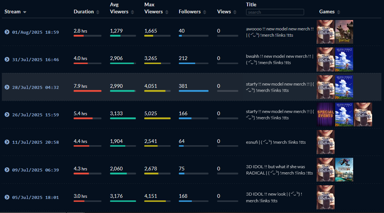Screen dimensions: 384x213
Task: Open the 11/Jul/2025 20:58 stream link
Action: [36, 142]
